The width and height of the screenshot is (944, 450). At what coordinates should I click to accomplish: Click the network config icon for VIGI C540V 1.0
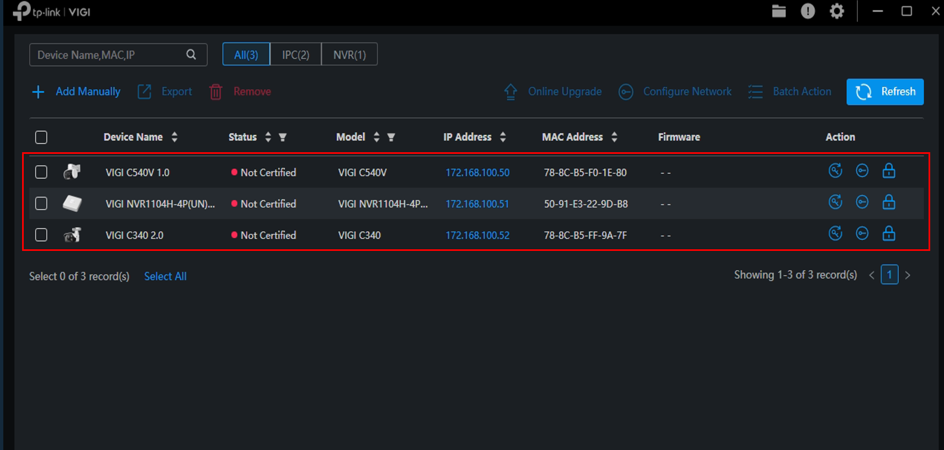coord(862,171)
